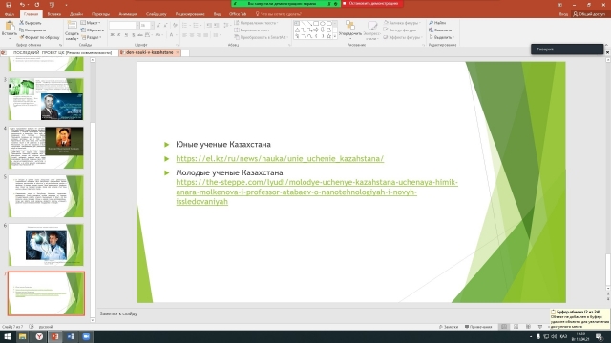
Task: Toggle Notes (Заметки) pane in status bar
Action: tap(449, 327)
